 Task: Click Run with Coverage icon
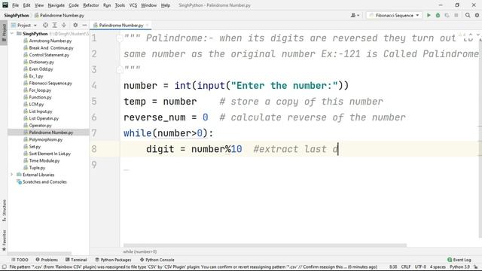[x=447, y=15]
